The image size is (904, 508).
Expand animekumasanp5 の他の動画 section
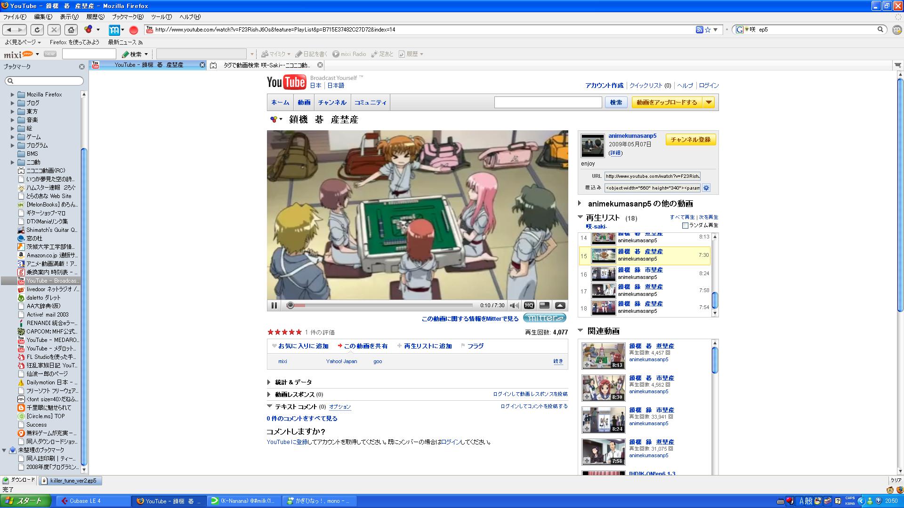pos(580,204)
